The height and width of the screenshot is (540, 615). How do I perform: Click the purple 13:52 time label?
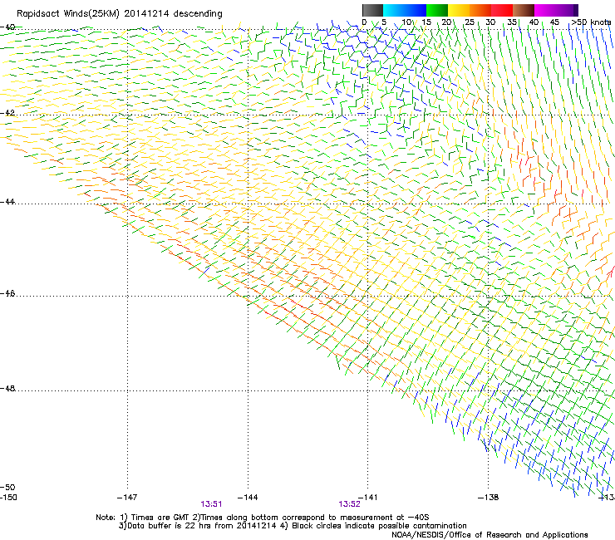[x=349, y=504]
